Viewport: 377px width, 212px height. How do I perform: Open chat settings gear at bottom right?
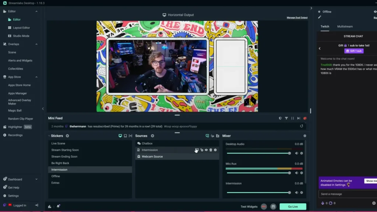tap(374, 203)
